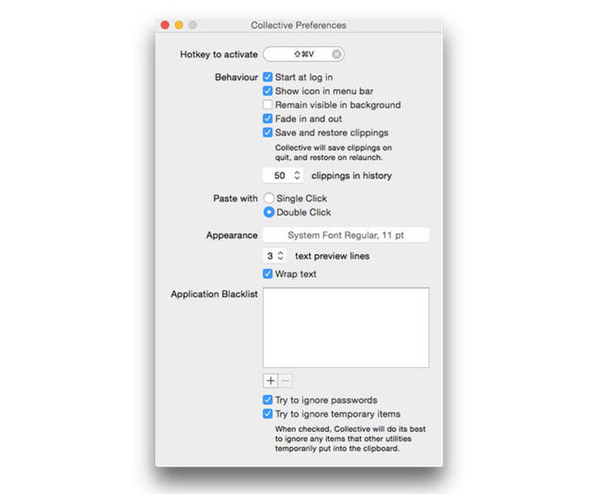Uncheck the Wrap text checkbox
604x494 pixels.
pos(268,274)
